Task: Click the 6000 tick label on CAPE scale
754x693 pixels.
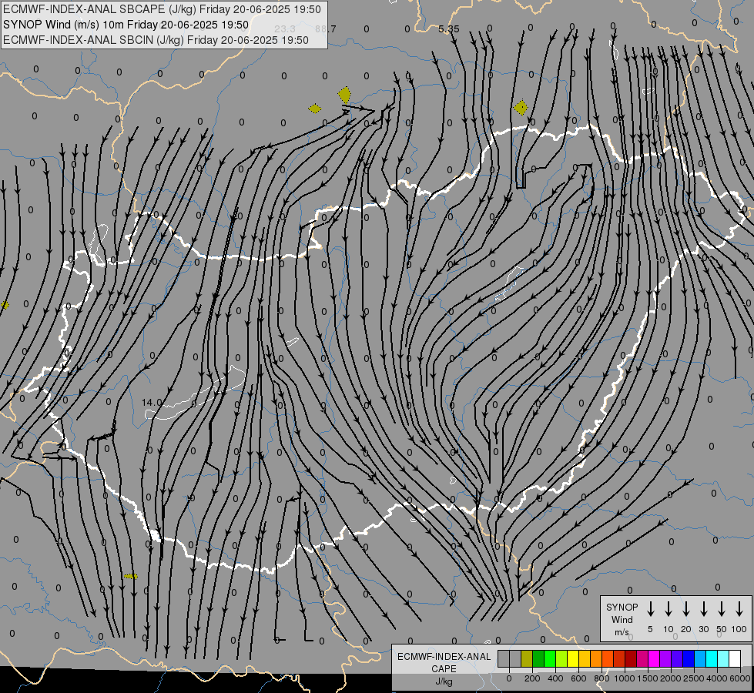Action: point(740,678)
